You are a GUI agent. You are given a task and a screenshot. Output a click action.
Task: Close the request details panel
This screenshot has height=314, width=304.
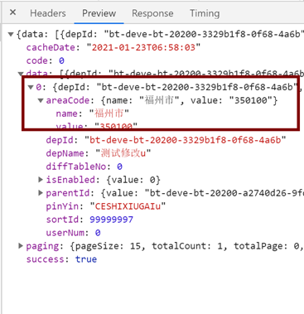coord(12,12)
